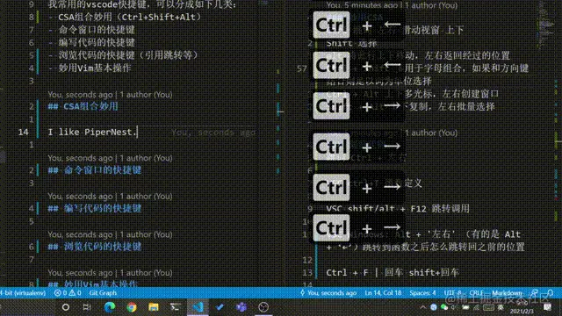Click the 'You, seconds ago' blame status item

click(328, 292)
